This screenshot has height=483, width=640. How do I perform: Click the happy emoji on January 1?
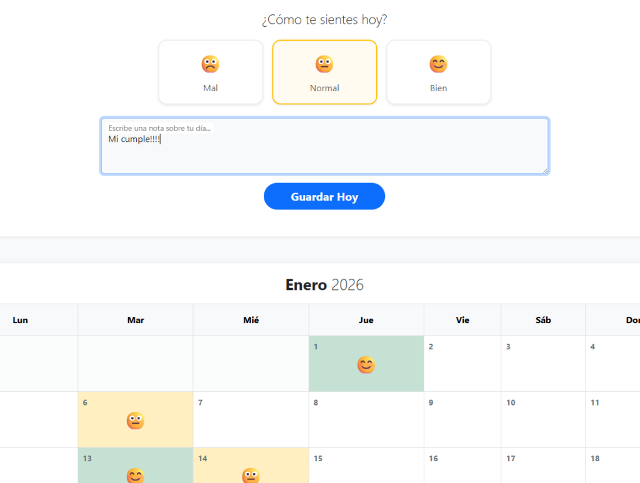366,365
